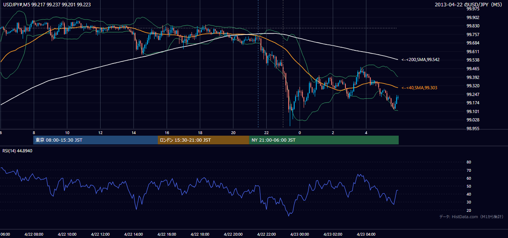Click the 99.902 price axis label
This screenshot has width=508, height=238.
(473, 17)
